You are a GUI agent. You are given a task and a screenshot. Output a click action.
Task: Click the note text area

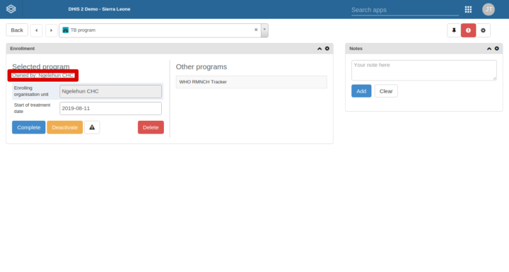click(x=424, y=70)
